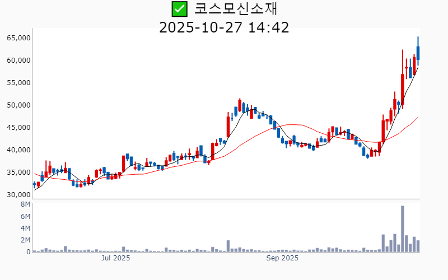Click the Sep 2025 date axis label

(282, 258)
